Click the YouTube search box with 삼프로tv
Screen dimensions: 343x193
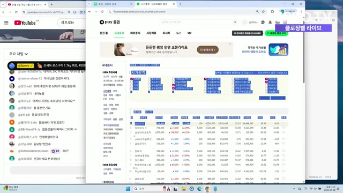71,23
